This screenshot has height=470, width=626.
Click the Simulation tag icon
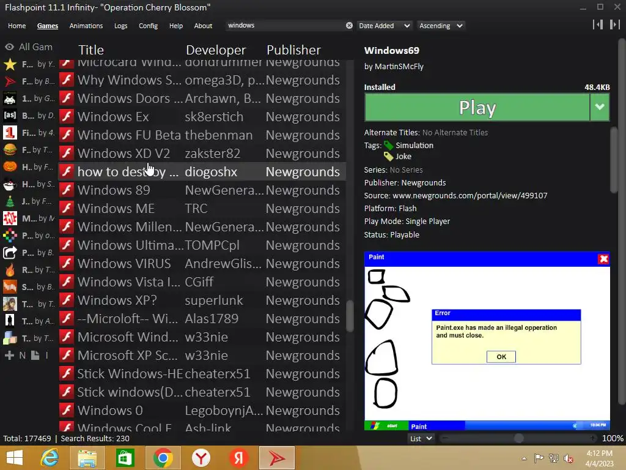coord(388,145)
